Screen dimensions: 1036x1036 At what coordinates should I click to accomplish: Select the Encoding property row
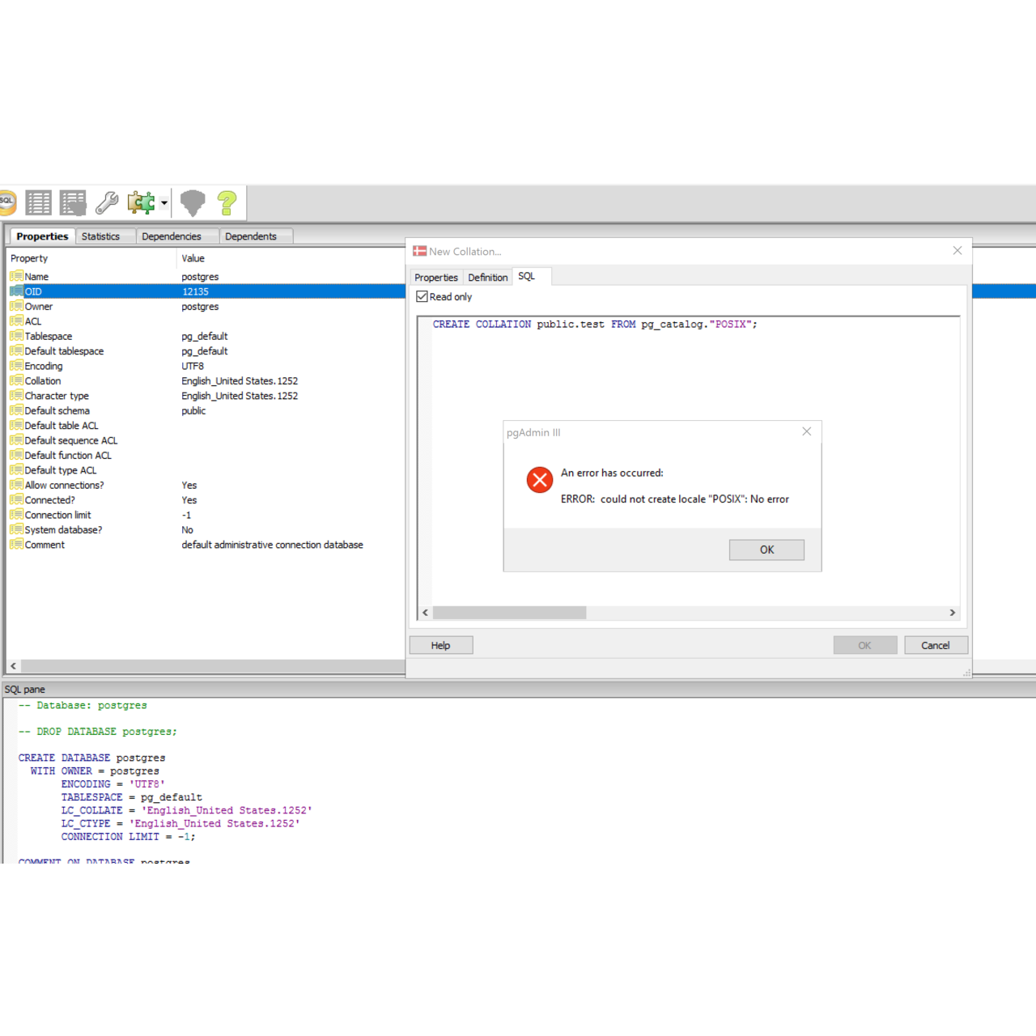(x=44, y=366)
